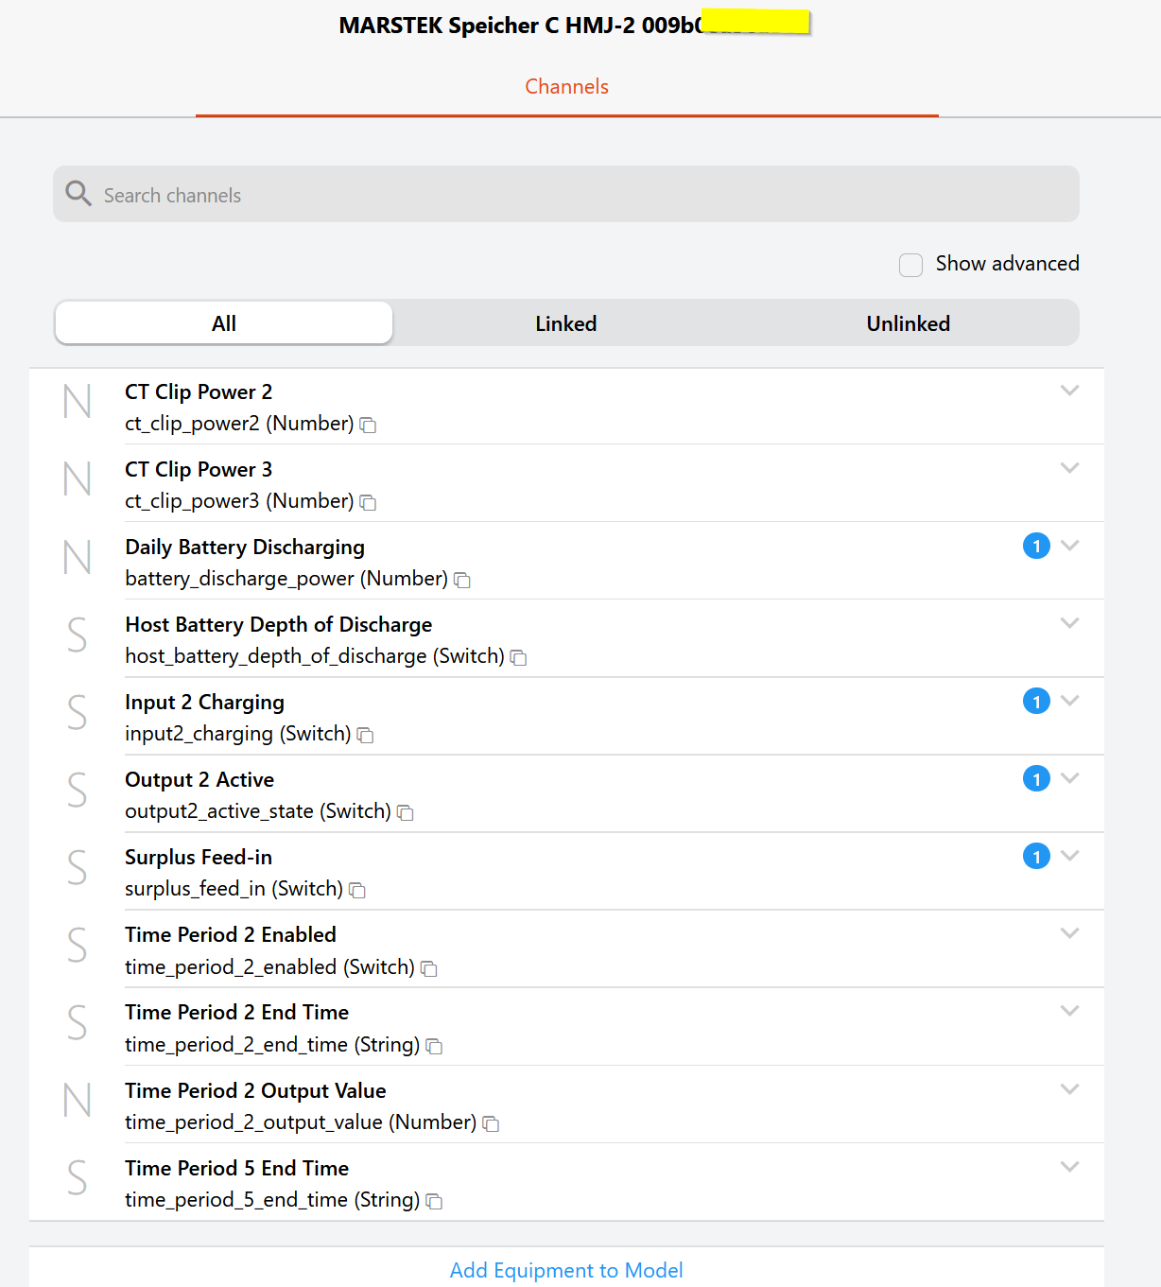This screenshot has width=1161, height=1287.
Task: Show only Linked channels
Action: 565,323
